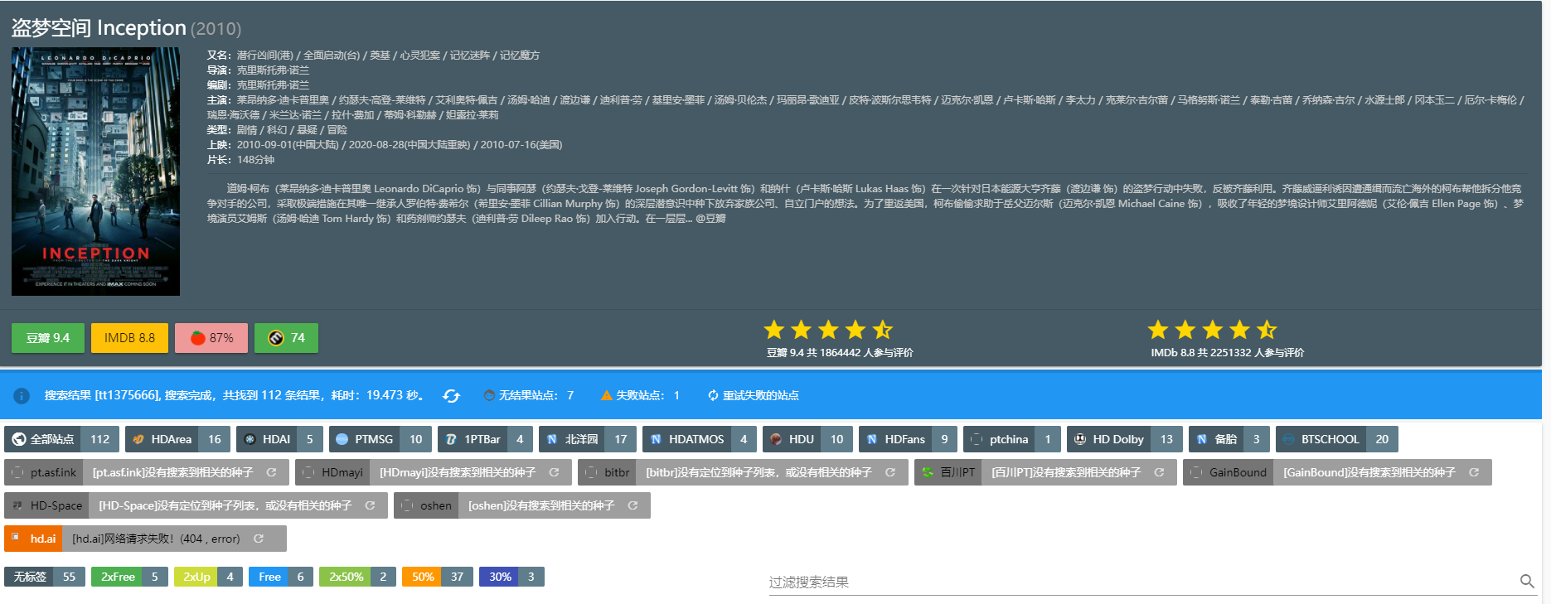Filter results by HDAI site
The height and width of the screenshot is (604, 1551).
click(279, 439)
